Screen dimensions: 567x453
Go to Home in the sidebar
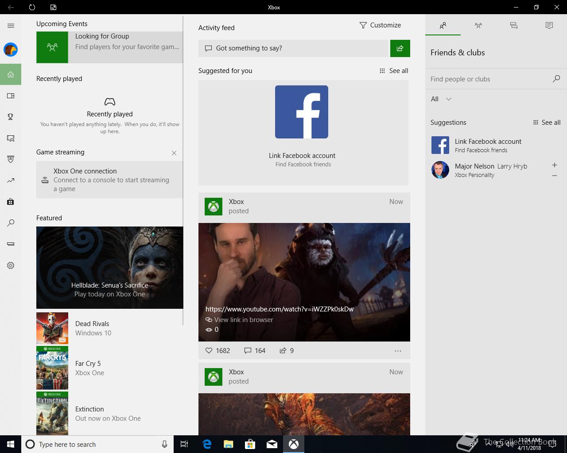11,74
